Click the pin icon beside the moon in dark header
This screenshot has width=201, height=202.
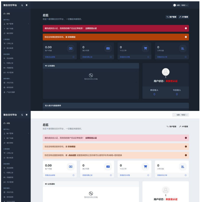click(26, 5)
